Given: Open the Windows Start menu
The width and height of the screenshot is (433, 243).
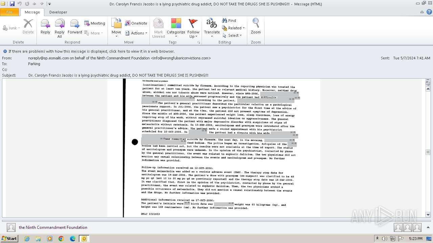Looking at the screenshot, I should (x=9, y=238).
